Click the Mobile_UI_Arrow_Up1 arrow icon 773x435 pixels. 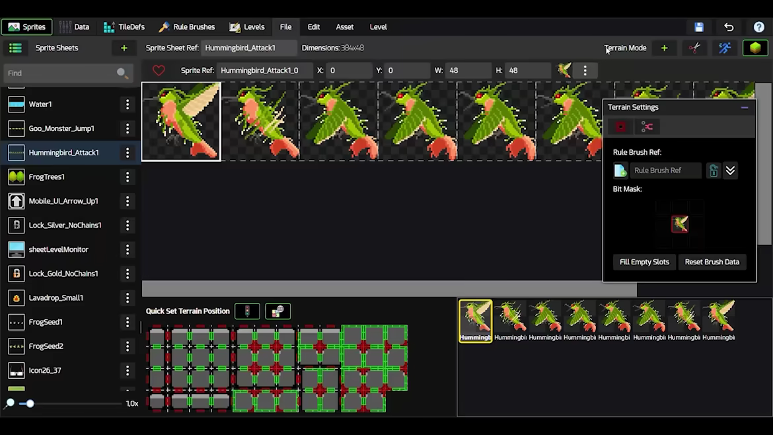point(17,201)
